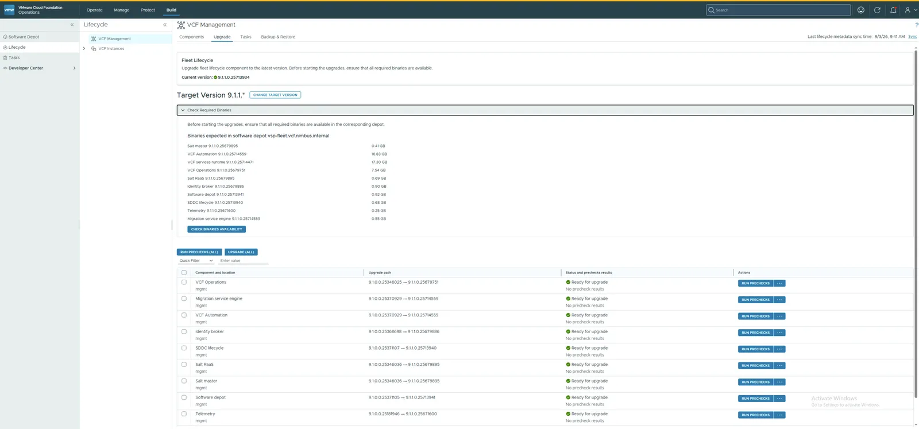
Task: Open more actions for Salt master row
Action: click(779, 382)
